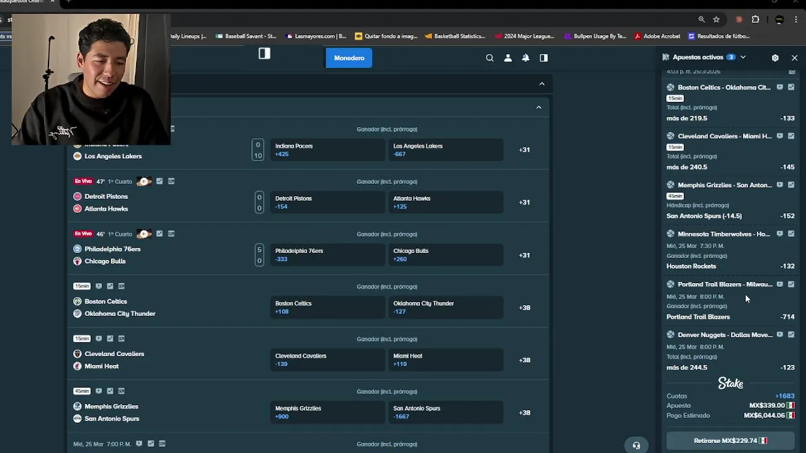Toggle stats checkbox on Denver Nuggets bet slip
Viewport: 806px width, 453px height.
click(791, 335)
